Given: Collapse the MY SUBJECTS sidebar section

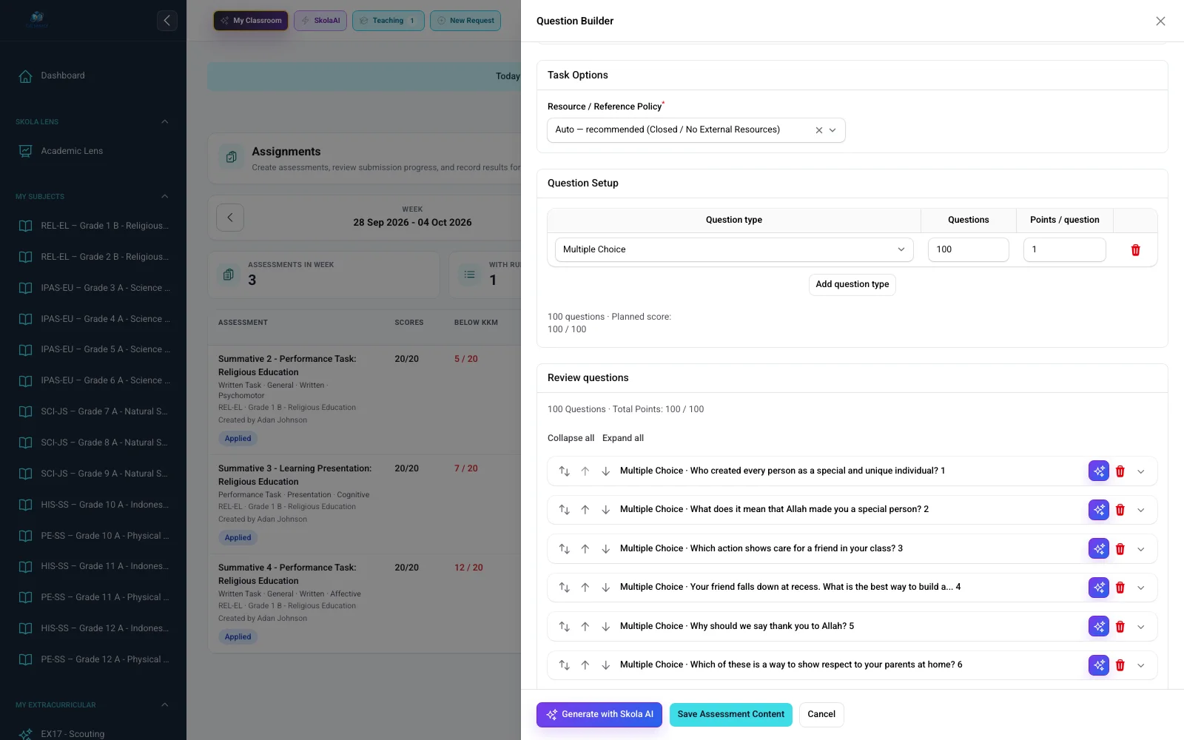Looking at the screenshot, I should [165, 196].
